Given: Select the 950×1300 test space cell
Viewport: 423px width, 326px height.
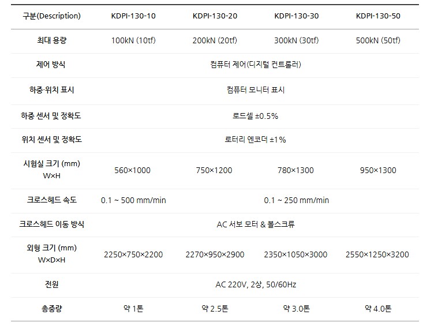Looking at the screenshot, I should click(x=378, y=170).
